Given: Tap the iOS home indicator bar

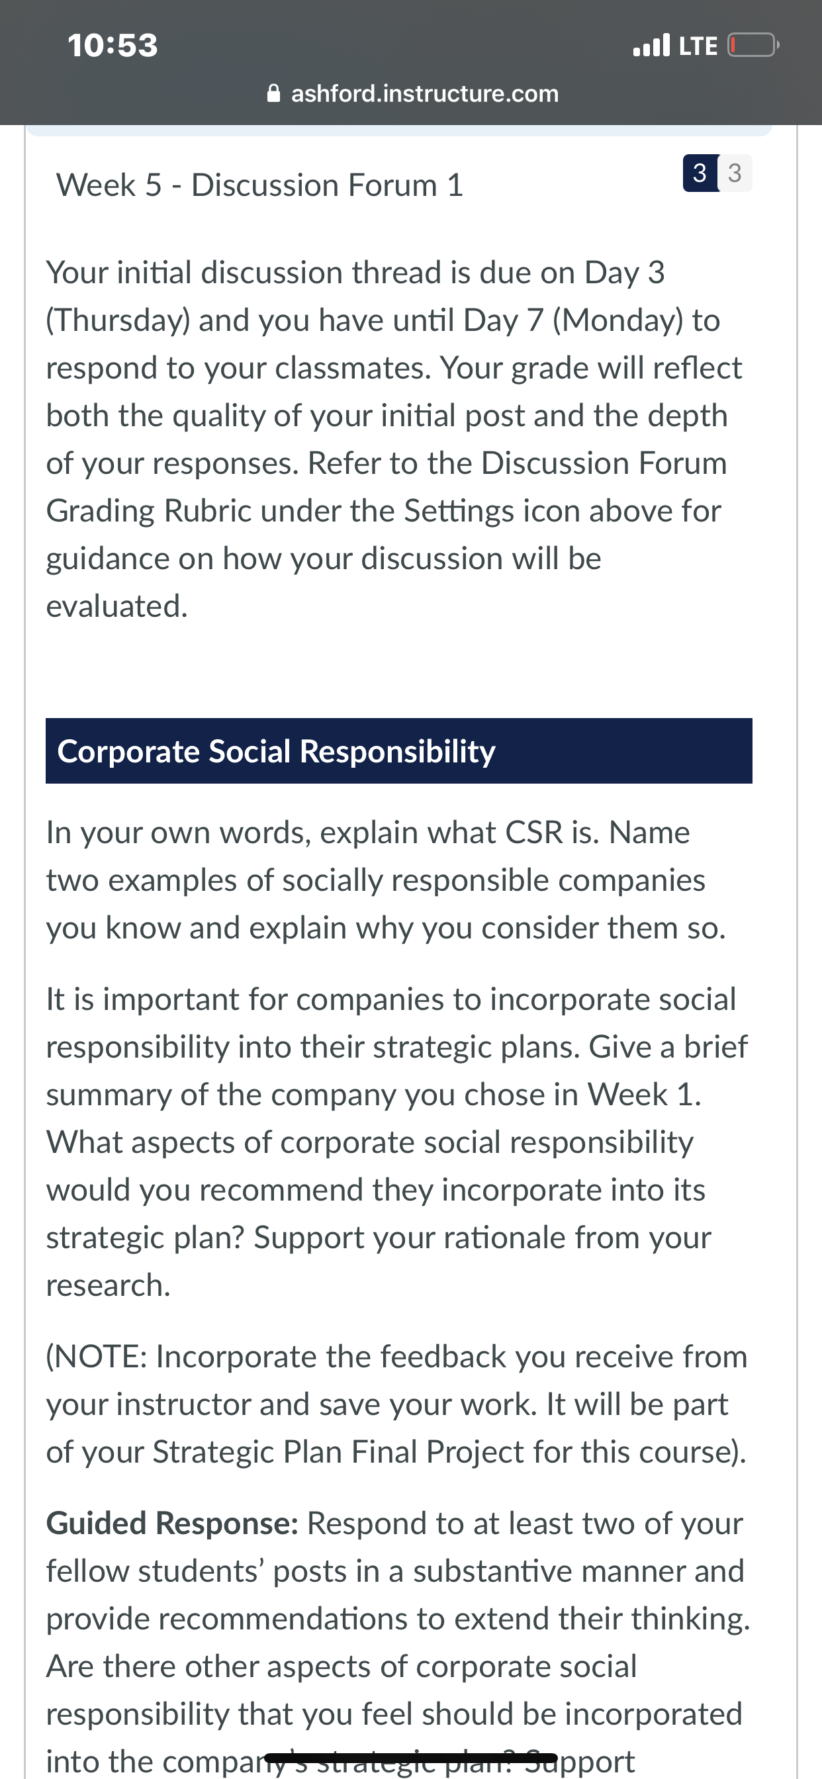Looking at the screenshot, I should coord(411,1758).
